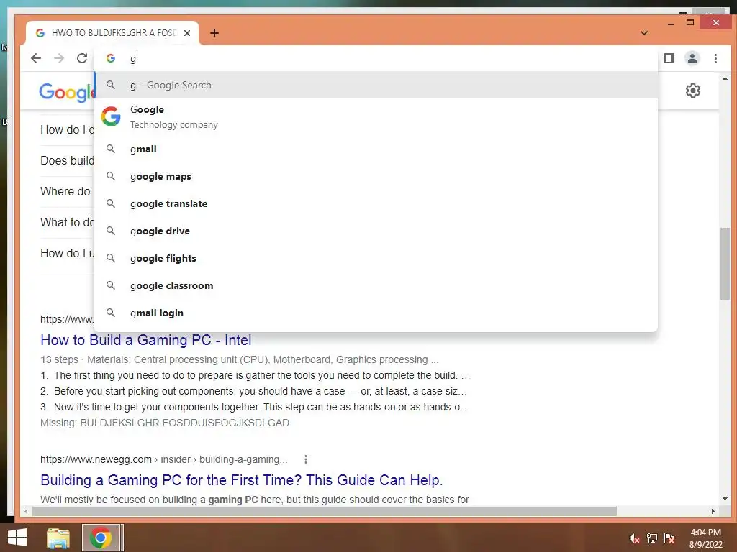Open Newegg 'Building a Gaming PC' link
The image size is (737, 552).
(x=242, y=480)
